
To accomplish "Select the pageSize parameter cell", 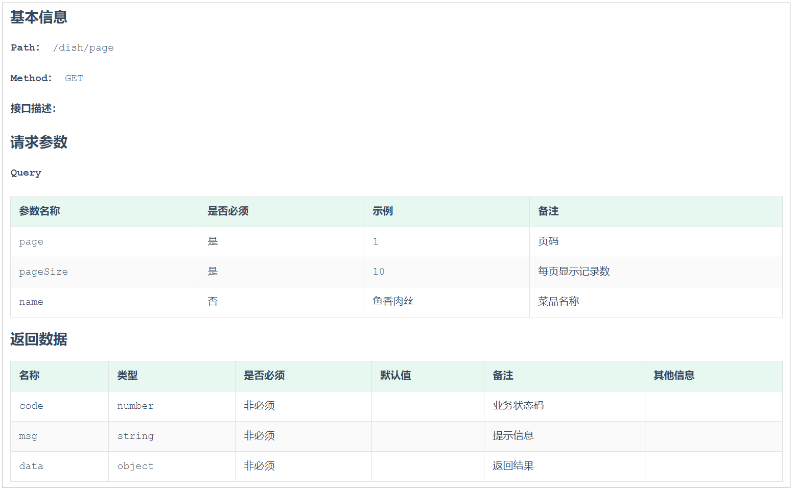I will (x=43, y=272).
